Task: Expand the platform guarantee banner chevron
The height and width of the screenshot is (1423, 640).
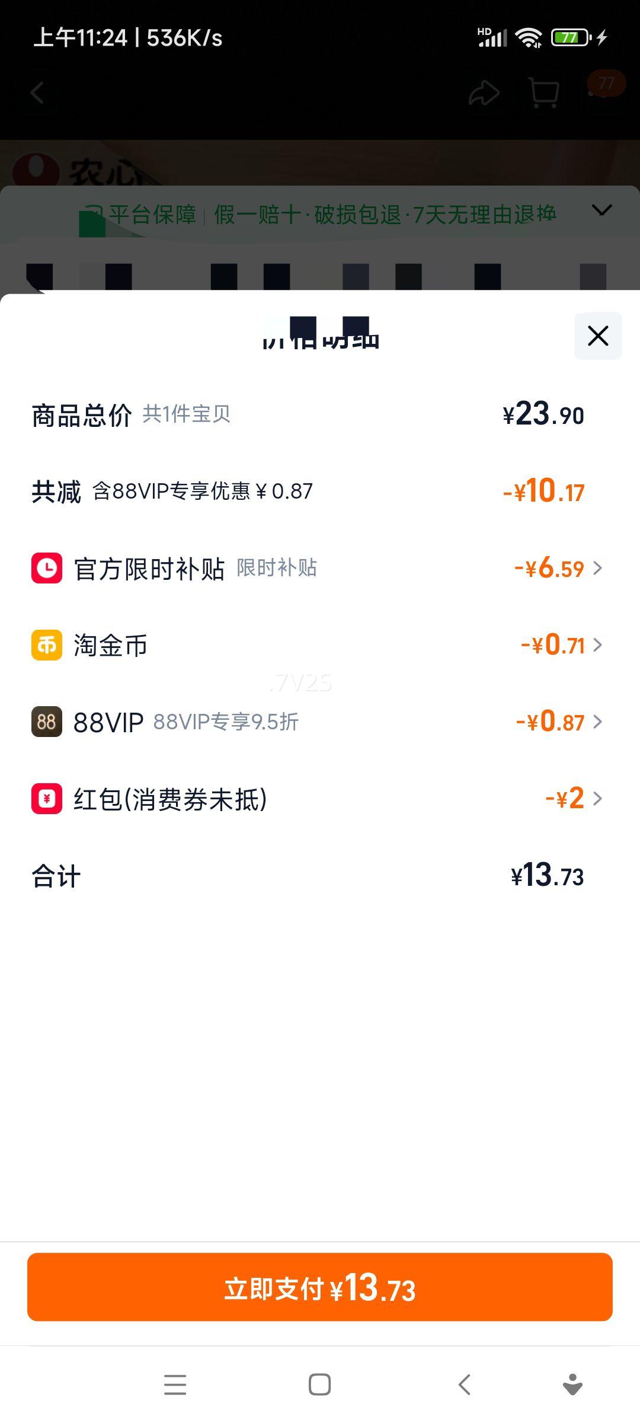Action: (602, 210)
